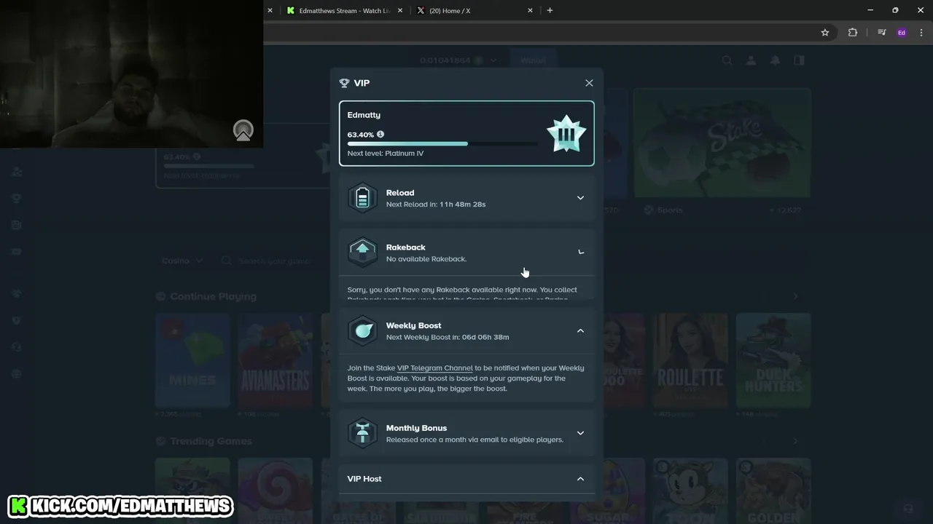Close the '(20) Home / X' tab

pos(530,10)
